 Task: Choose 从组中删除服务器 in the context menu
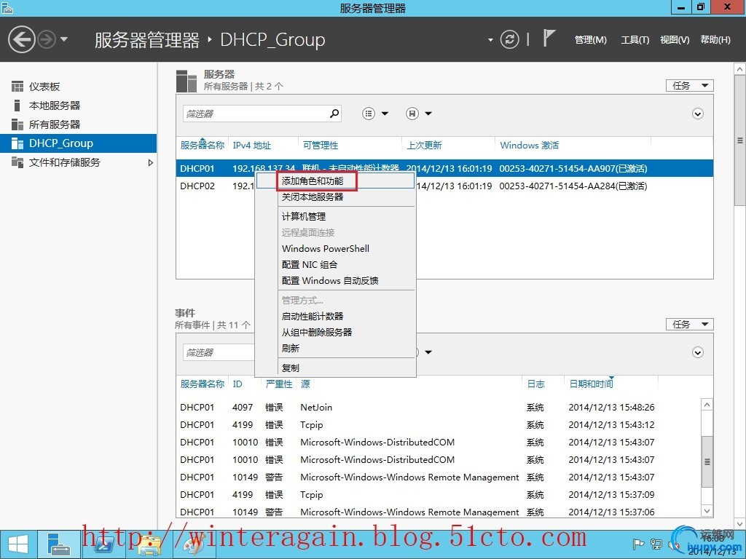[335, 332]
